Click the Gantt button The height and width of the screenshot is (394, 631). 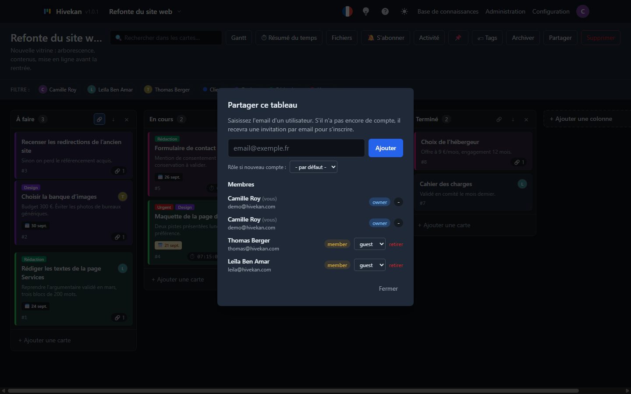click(239, 38)
